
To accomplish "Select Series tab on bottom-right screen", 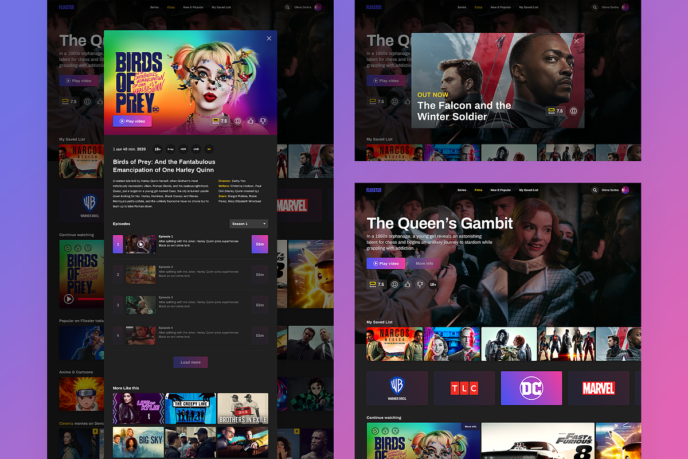I will 462,190.
